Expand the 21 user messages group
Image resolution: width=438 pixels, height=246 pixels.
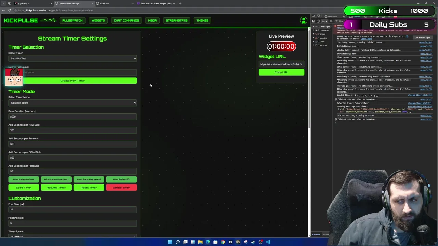(321, 30)
